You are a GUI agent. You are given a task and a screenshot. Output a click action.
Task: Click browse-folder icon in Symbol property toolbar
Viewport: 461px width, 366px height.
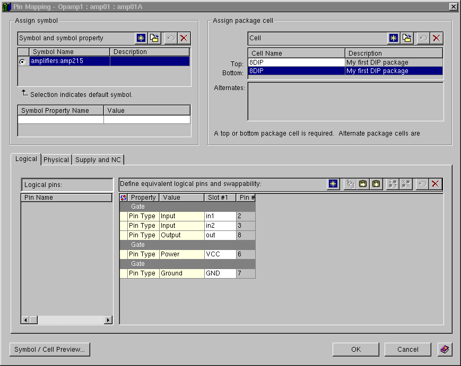pos(154,38)
